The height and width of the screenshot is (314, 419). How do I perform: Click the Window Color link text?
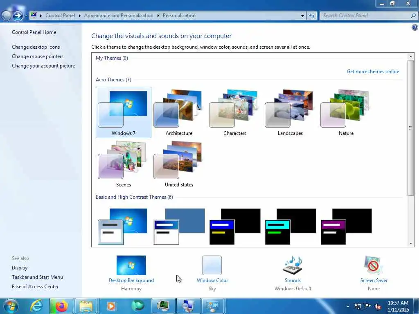pyautogui.click(x=212, y=280)
